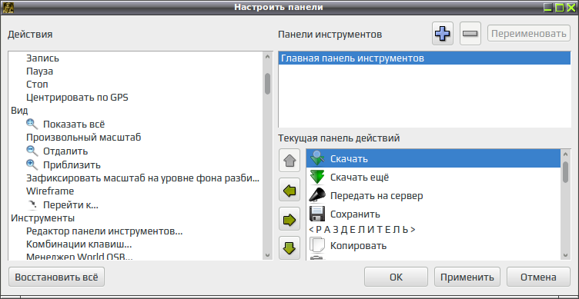Viewport: 579px width, 299px height.
Task: Click current panel list scrollbar up arrow
Action: pos(565,154)
